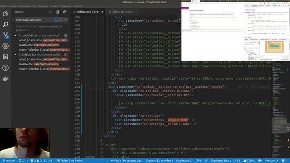Open the Docker whale icon view
The height and width of the screenshot is (163, 290).
5,79
